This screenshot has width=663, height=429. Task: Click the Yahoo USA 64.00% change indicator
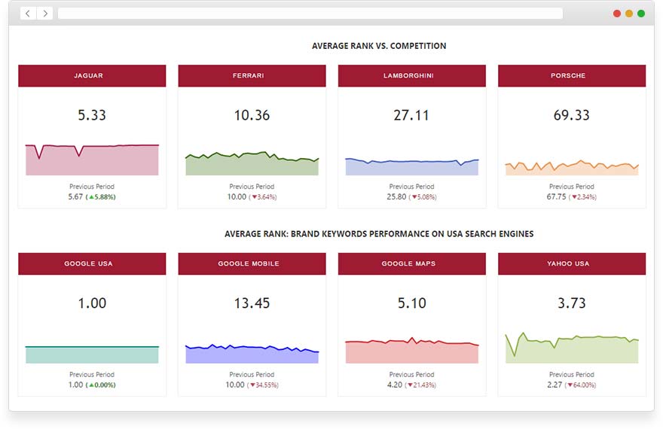(582, 385)
